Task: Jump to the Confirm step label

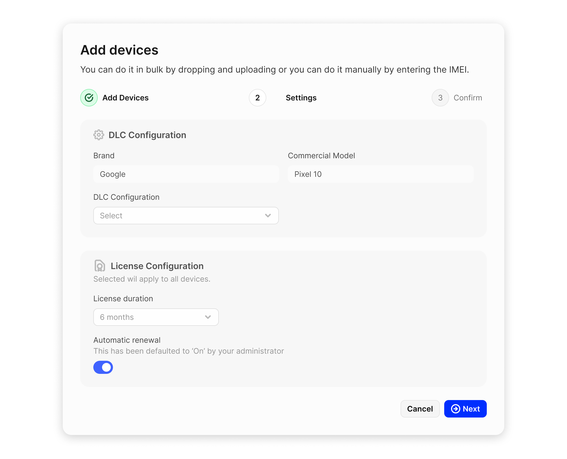Action: 468,98
